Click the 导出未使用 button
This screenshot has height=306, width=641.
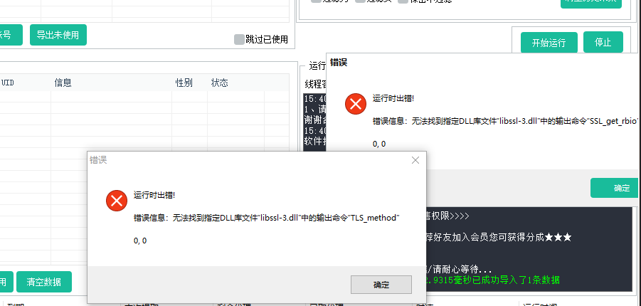pyautogui.click(x=58, y=35)
